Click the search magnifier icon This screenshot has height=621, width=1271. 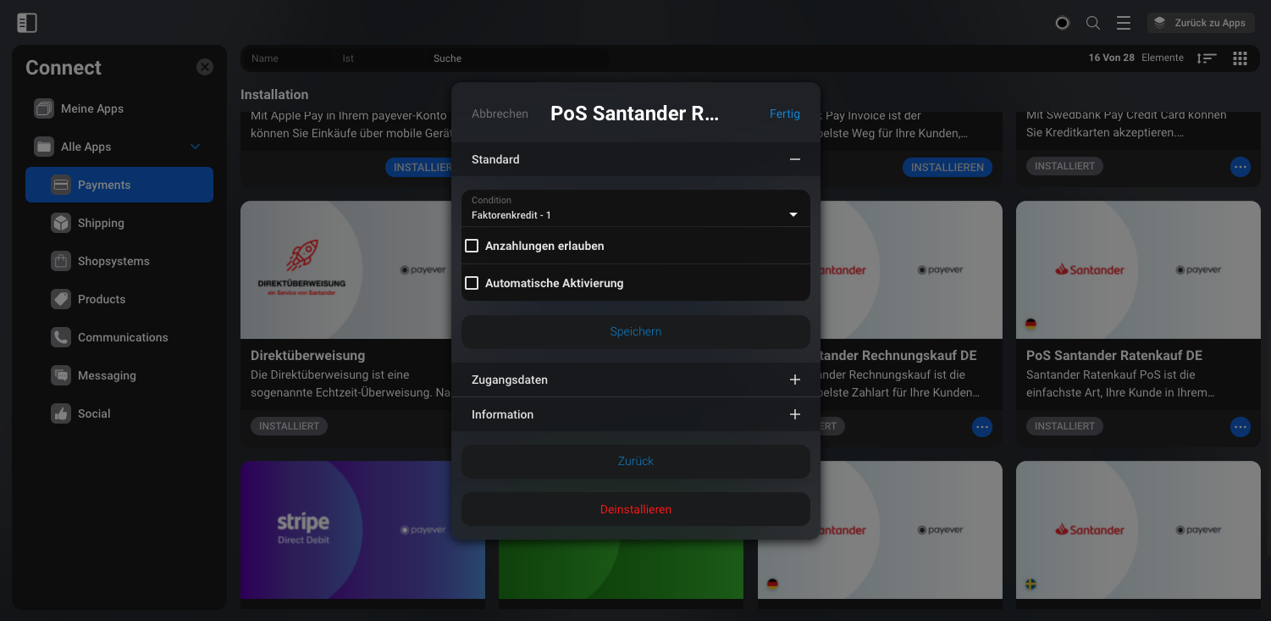click(1093, 23)
